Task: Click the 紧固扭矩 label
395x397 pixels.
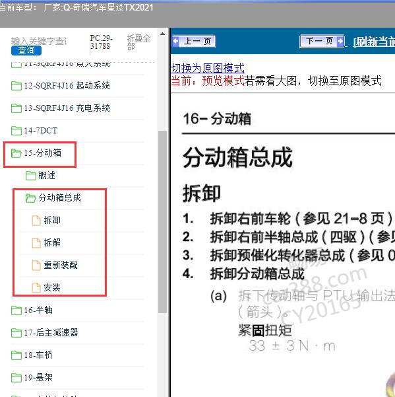Action: pos(265,330)
